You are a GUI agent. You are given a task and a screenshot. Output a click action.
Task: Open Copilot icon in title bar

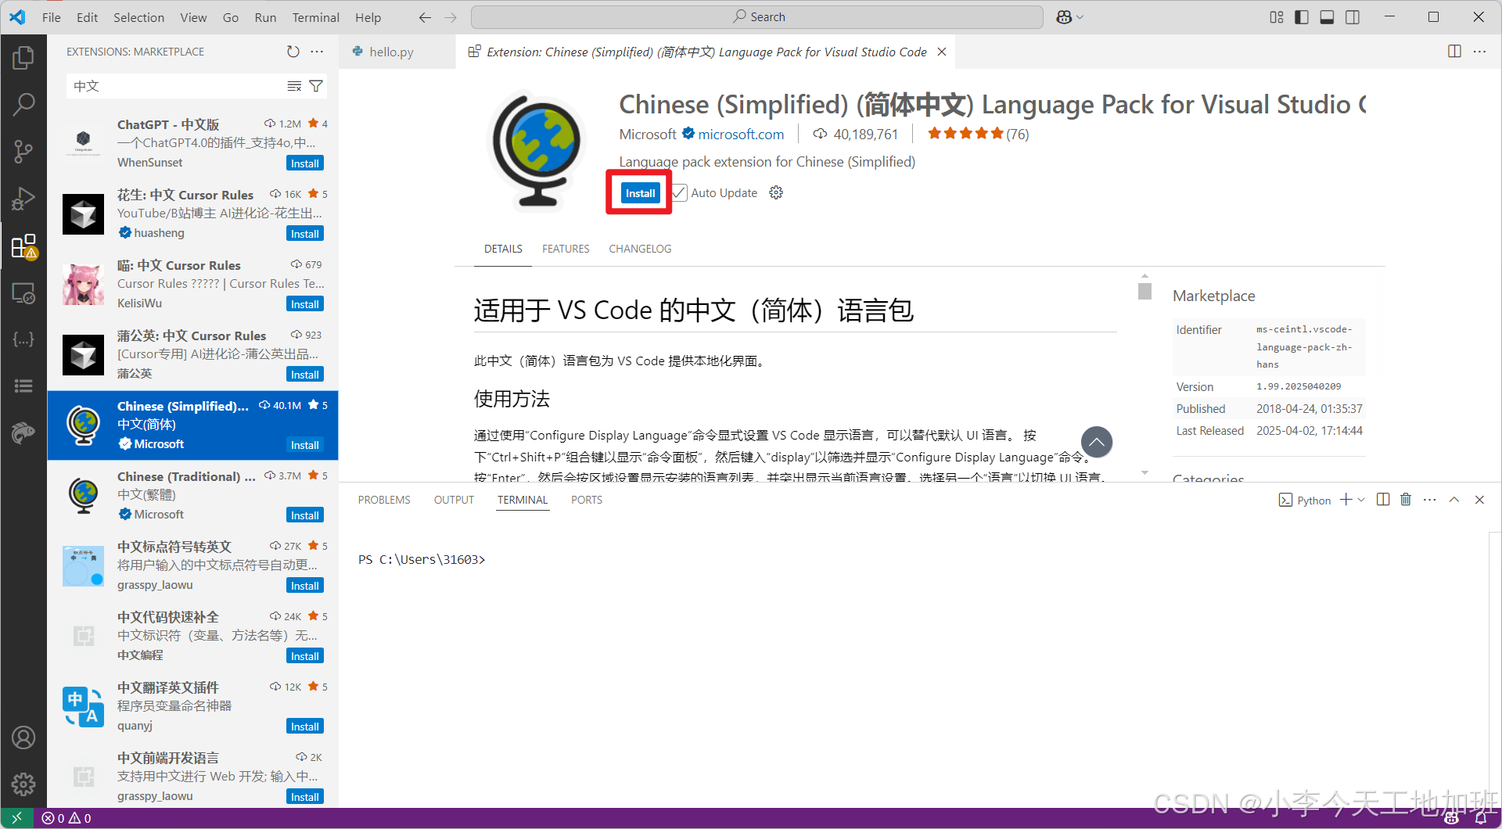point(1064,17)
